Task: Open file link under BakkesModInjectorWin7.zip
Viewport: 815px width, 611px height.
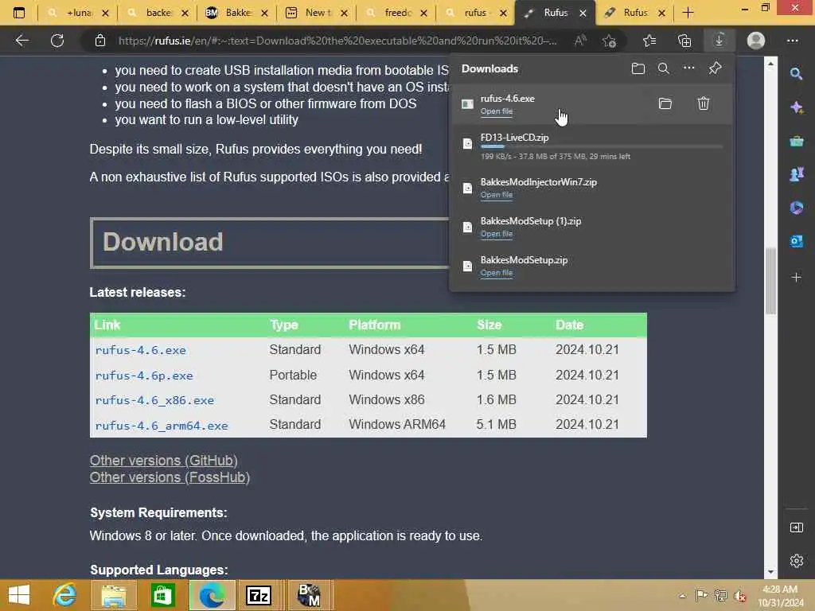Action: point(497,195)
